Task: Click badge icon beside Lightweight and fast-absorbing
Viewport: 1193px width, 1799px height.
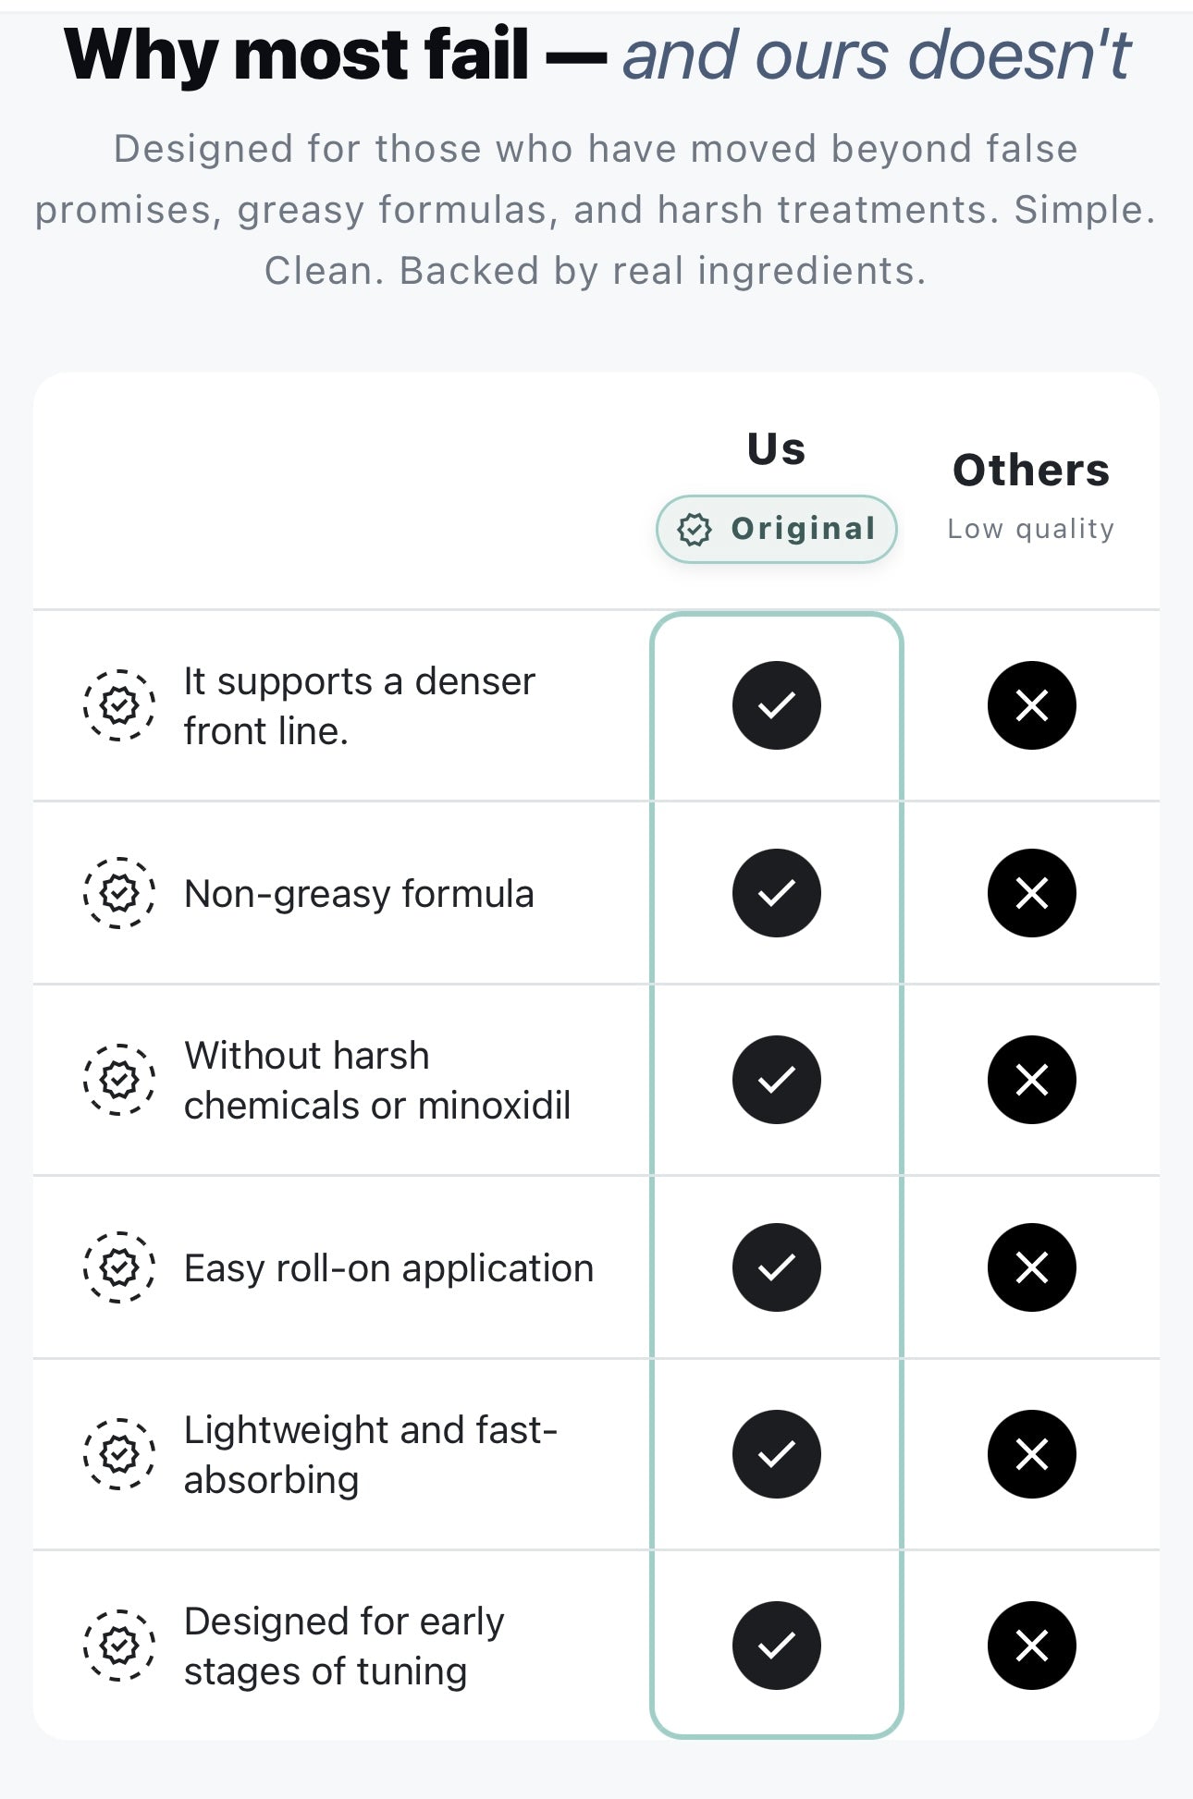Action: pyautogui.click(x=119, y=1454)
